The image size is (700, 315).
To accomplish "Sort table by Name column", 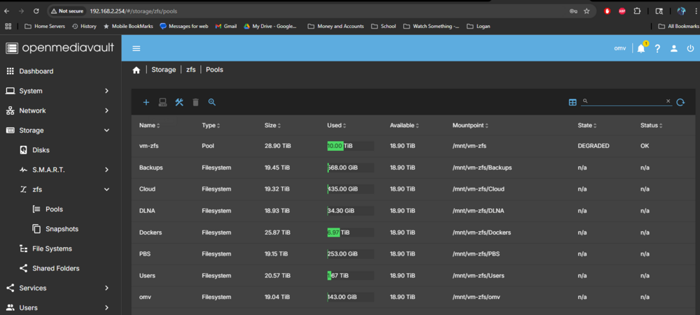I will tap(150, 126).
